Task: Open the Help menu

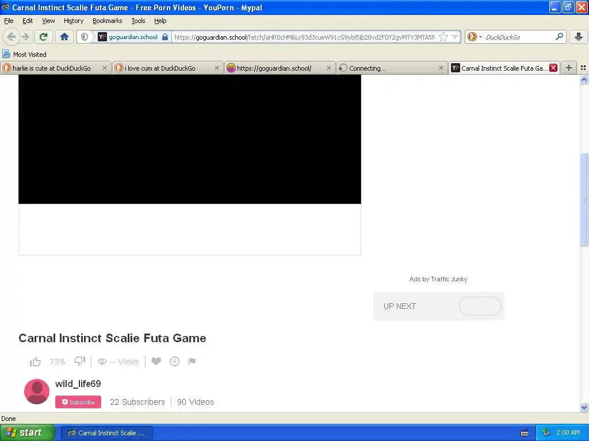Action: point(160,21)
